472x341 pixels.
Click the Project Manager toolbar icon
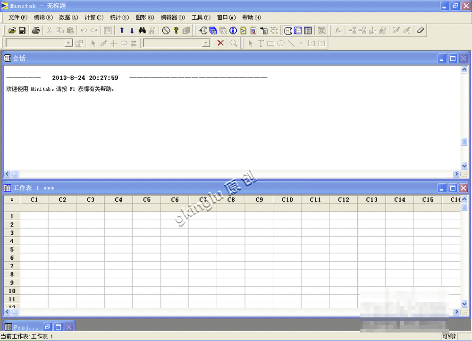click(308, 30)
